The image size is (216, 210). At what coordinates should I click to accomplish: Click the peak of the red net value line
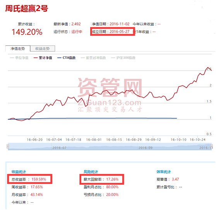[x=208, y=68]
